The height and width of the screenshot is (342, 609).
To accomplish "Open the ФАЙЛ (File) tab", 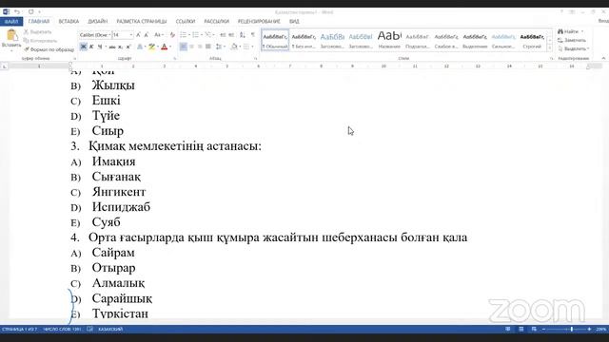I will [x=11, y=21].
